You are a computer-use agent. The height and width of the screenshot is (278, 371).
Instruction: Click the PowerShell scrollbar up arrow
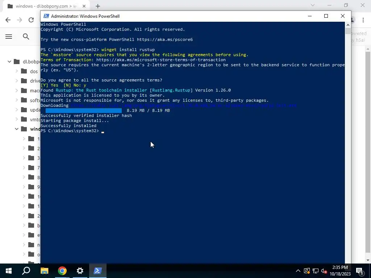(348, 25)
